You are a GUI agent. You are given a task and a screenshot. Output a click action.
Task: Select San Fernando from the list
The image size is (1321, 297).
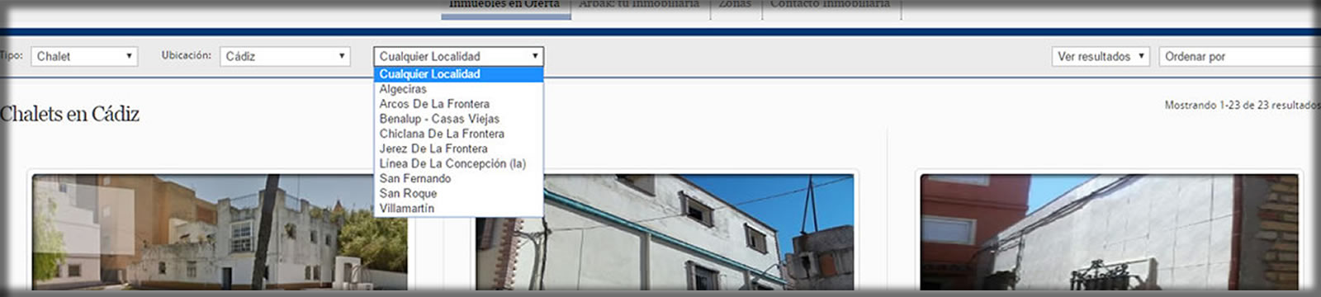pyautogui.click(x=458, y=178)
